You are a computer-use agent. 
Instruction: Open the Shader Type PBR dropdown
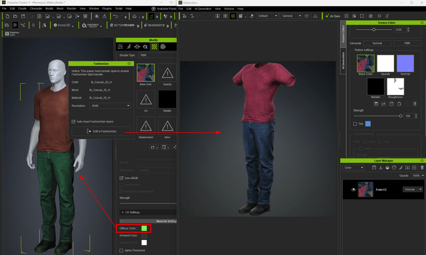(157, 55)
